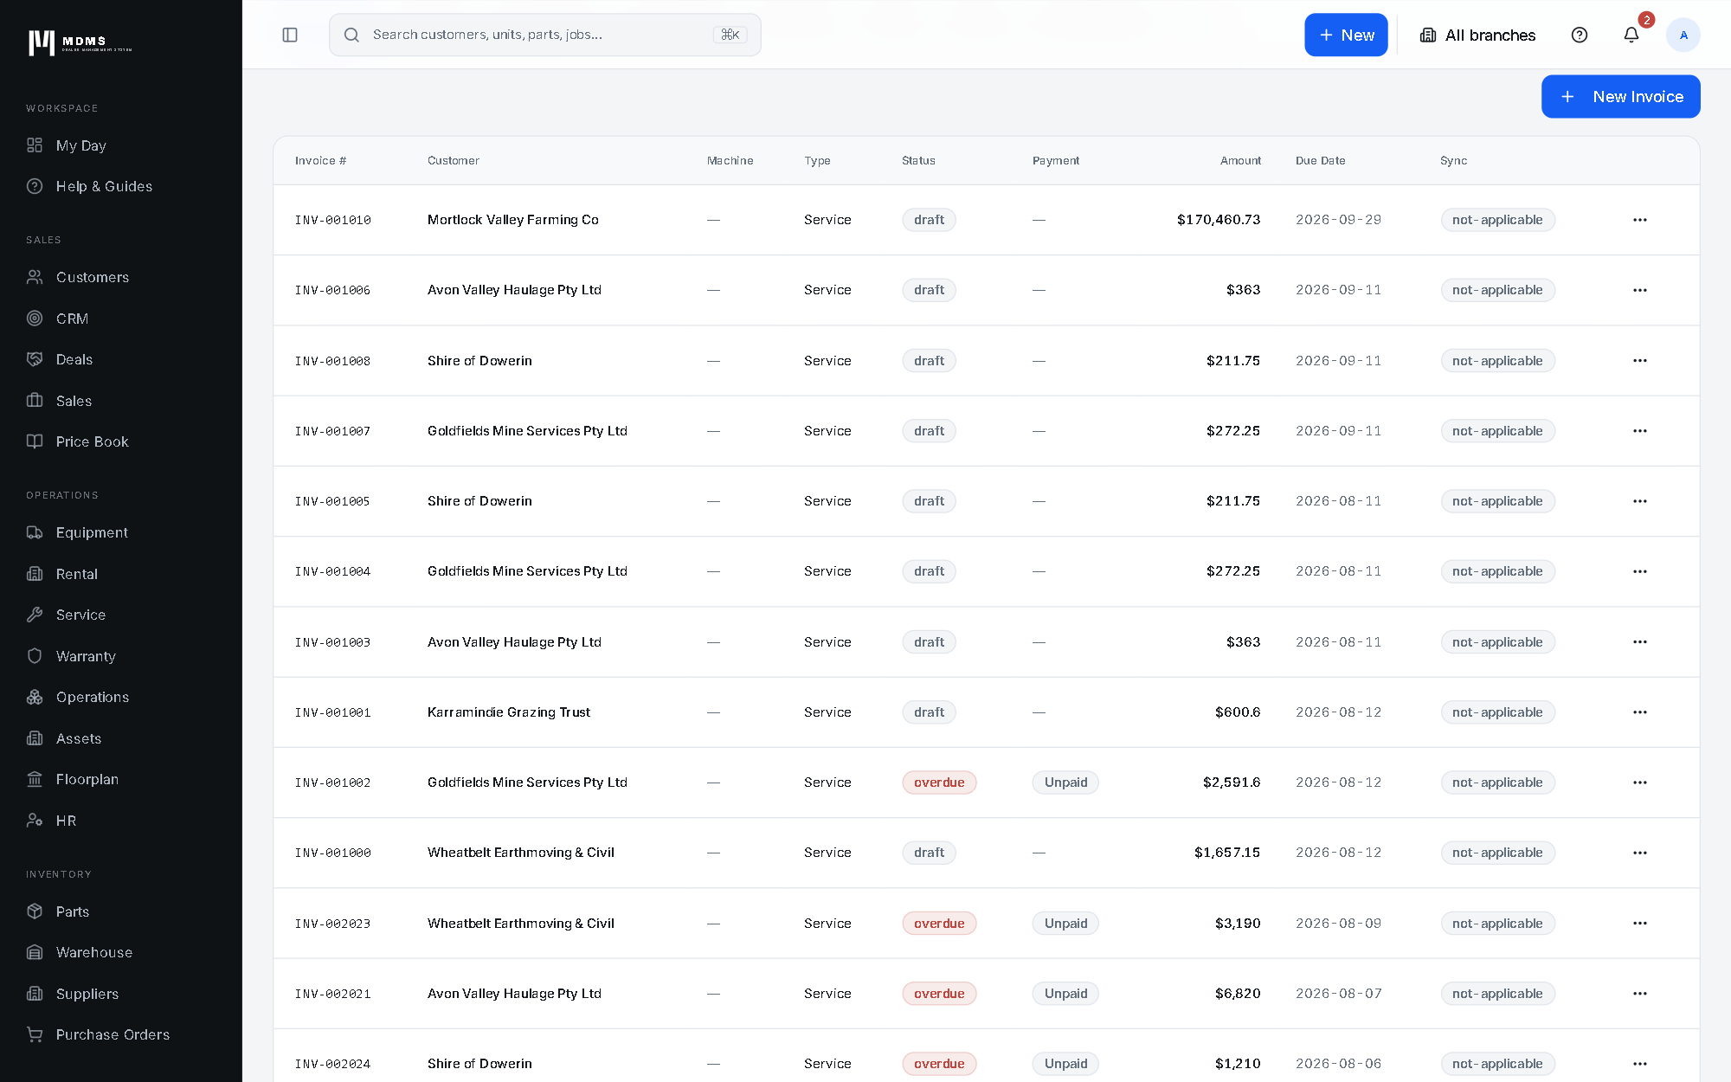
Task: Click overdue badge on INV-001002
Action: (x=939, y=783)
